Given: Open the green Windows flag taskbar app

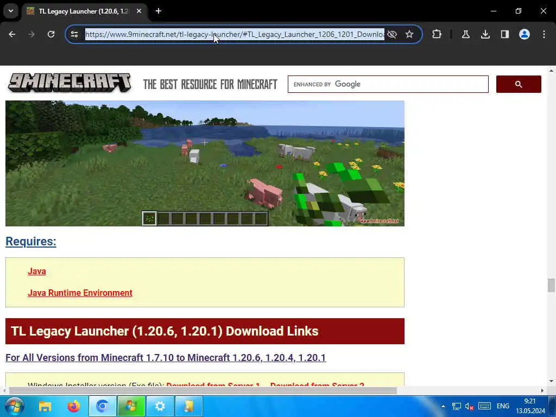Looking at the screenshot, I should pyautogui.click(x=131, y=406).
